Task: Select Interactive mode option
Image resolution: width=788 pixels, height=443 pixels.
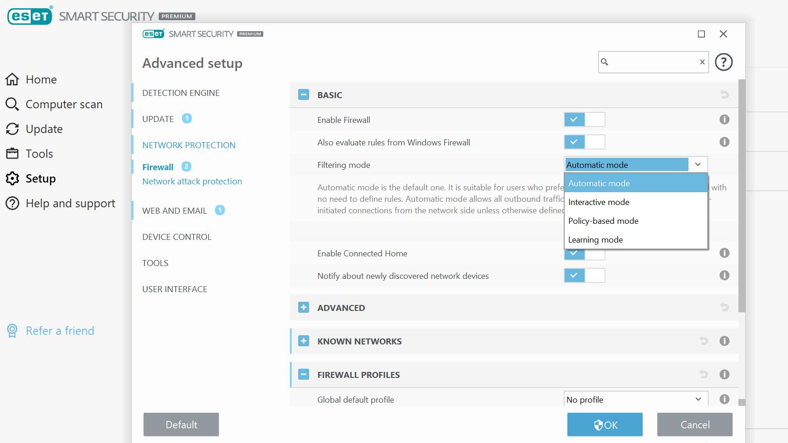Action: tap(636, 202)
